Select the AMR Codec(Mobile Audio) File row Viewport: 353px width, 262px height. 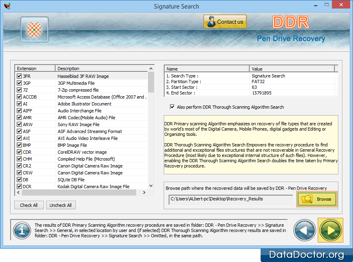[x=81, y=118]
